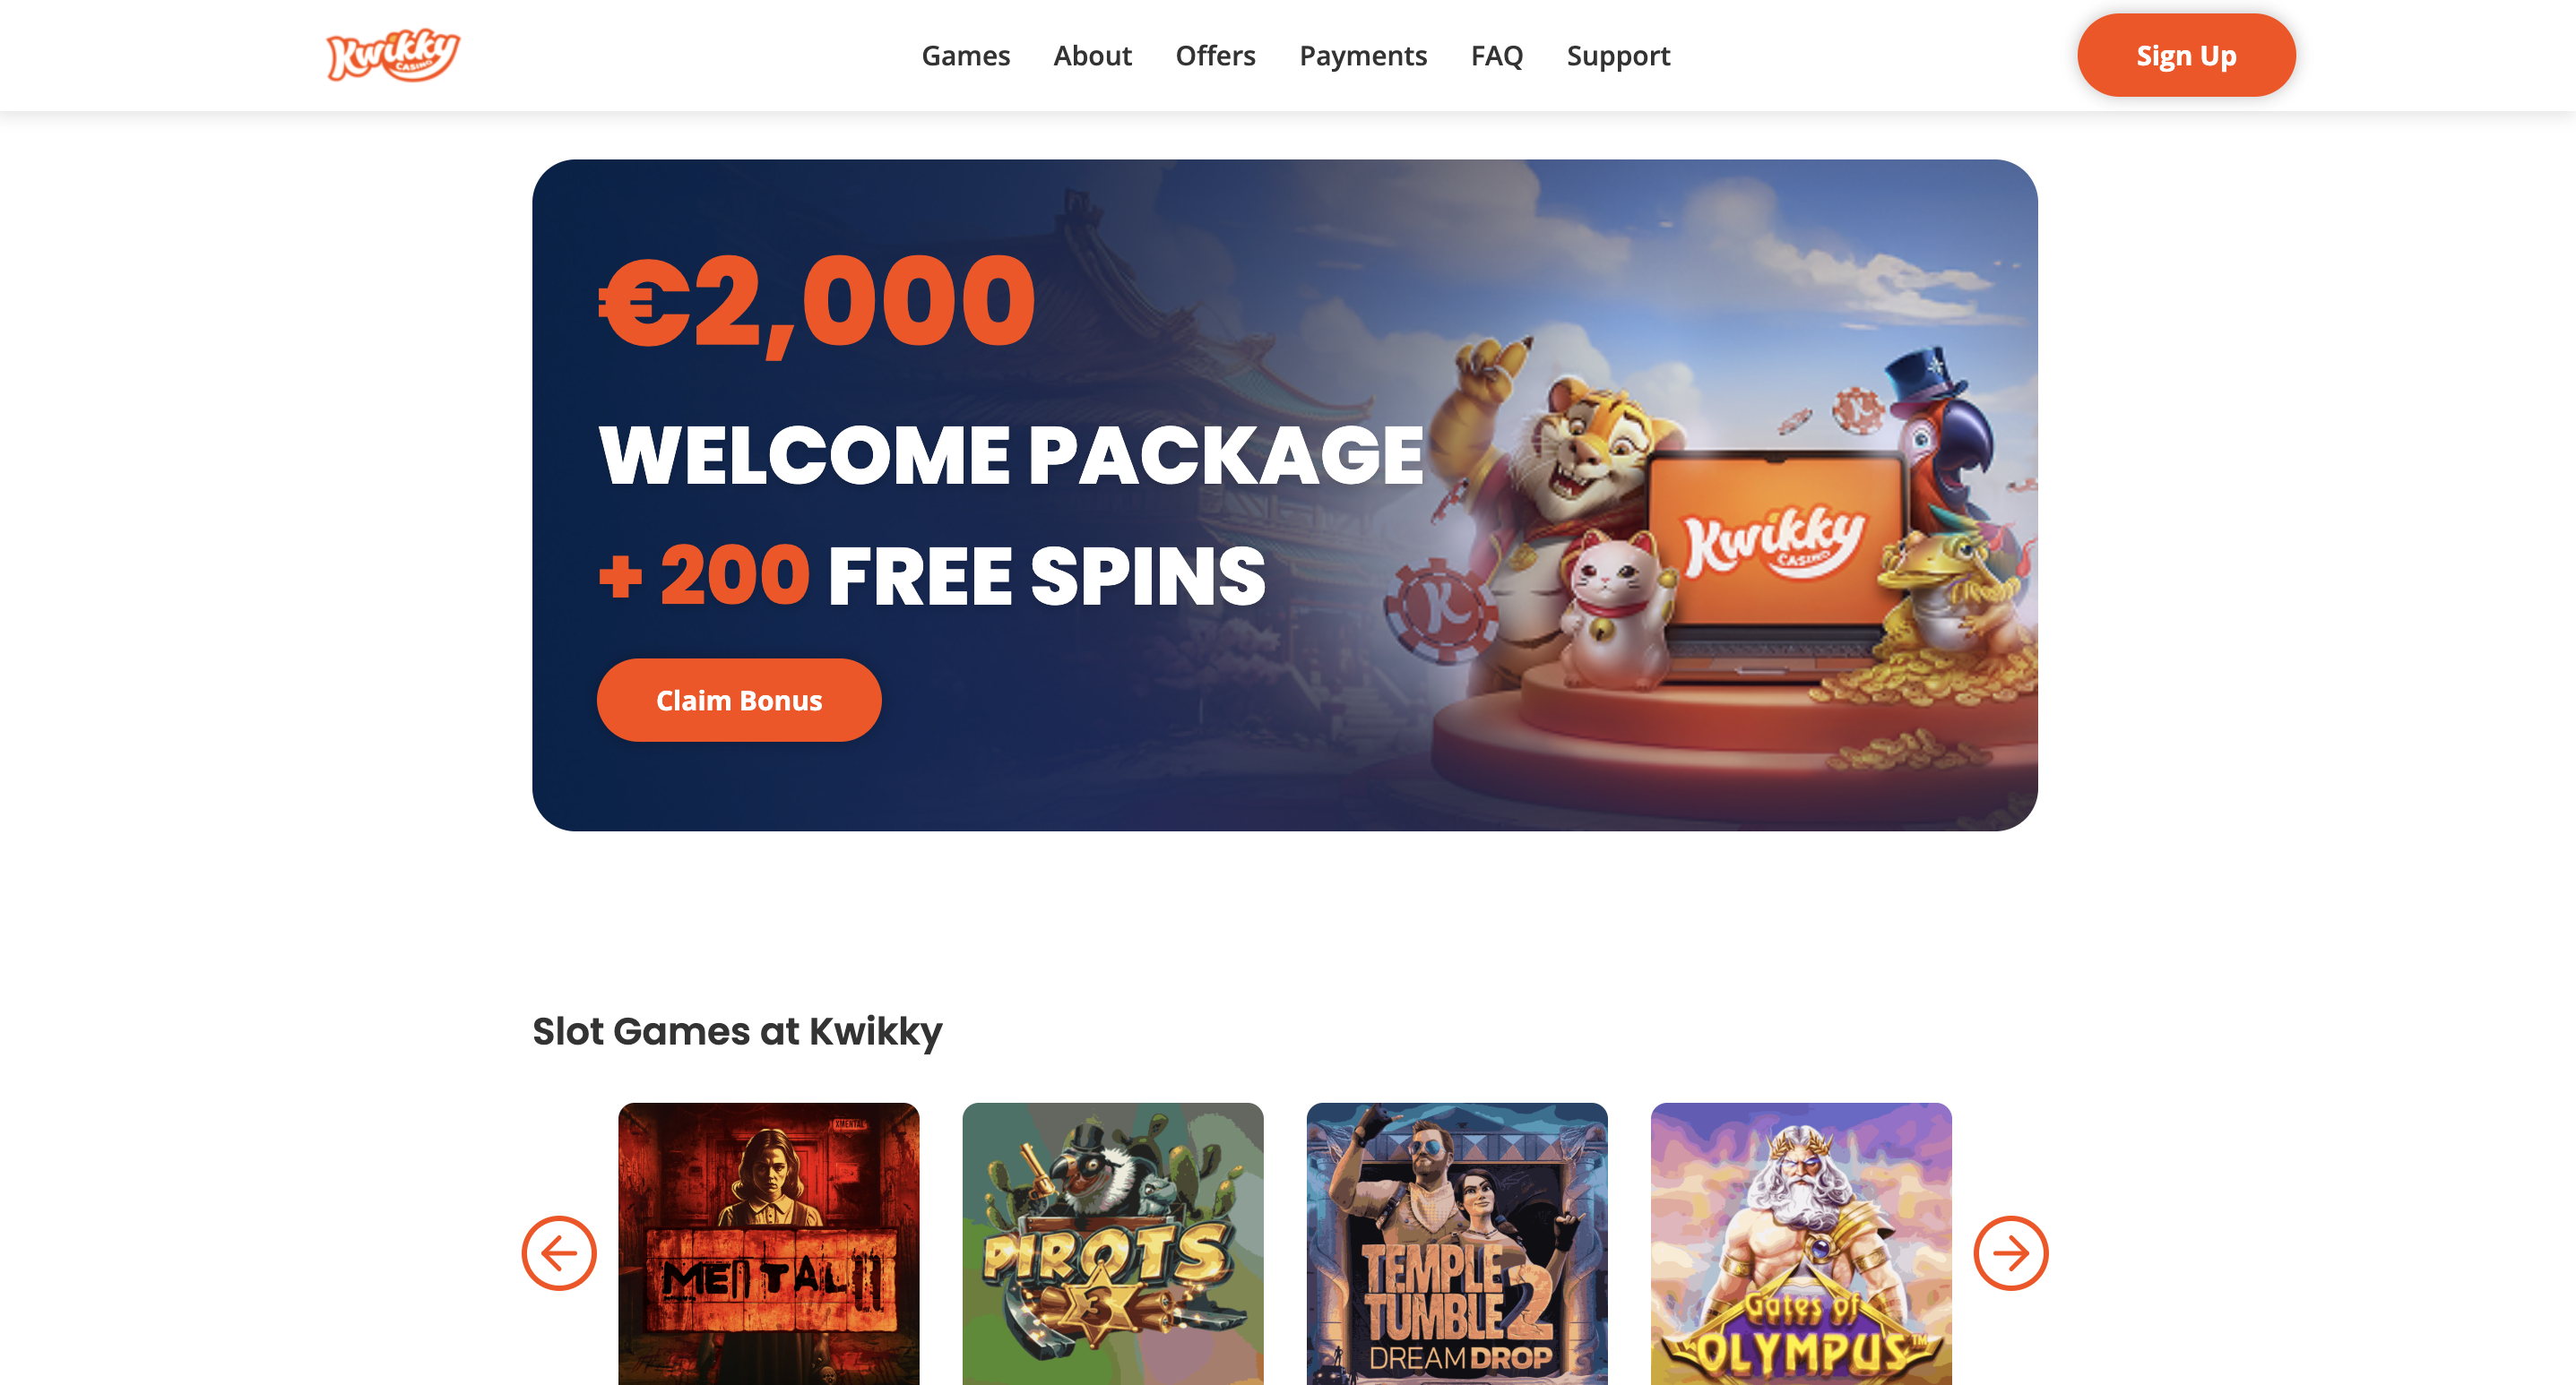This screenshot has width=2576, height=1385.
Task: Open the Payments navigation link
Action: (x=1363, y=56)
